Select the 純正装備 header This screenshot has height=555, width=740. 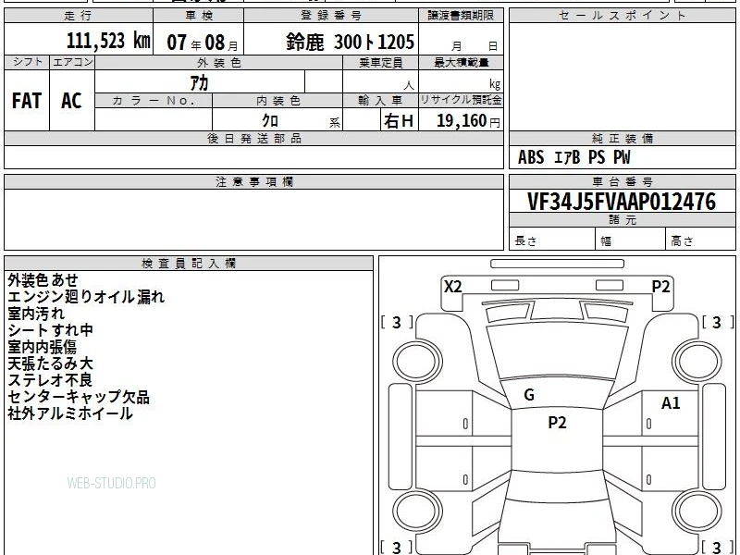[622, 139]
